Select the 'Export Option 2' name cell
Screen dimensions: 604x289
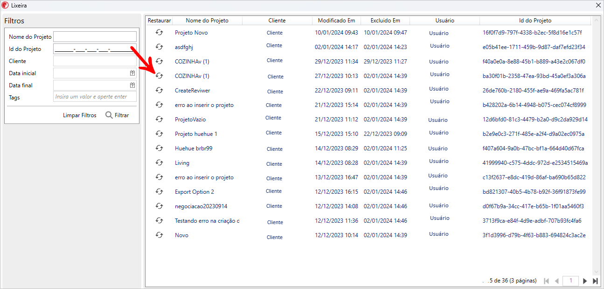tap(194, 192)
